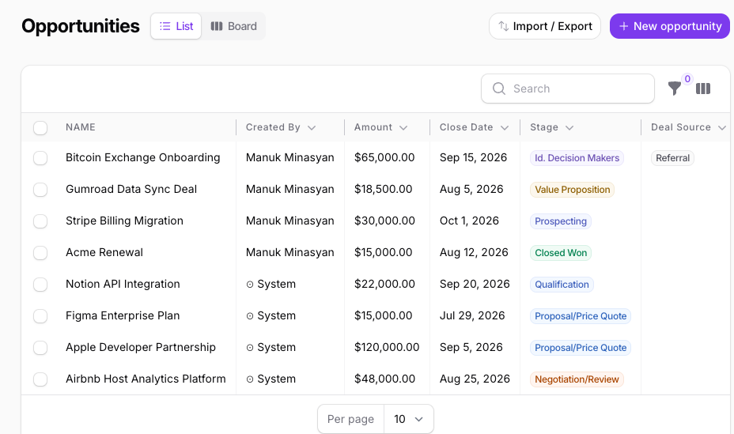Click the Jul 29, 2026 close date
This screenshot has width=734, height=434.
point(472,315)
